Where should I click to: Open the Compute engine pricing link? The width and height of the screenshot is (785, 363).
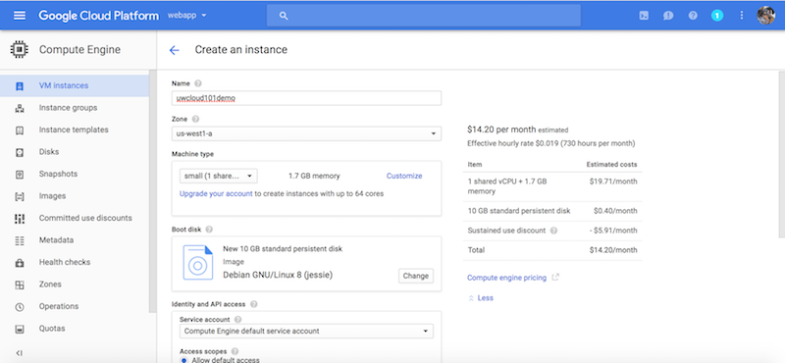pyautogui.click(x=506, y=278)
